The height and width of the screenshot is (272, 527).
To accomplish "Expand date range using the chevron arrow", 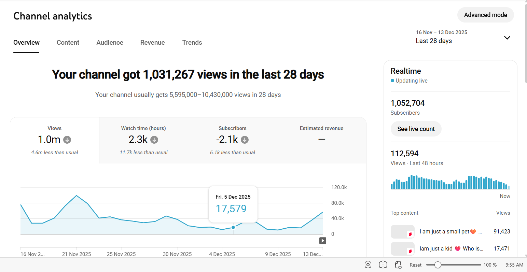I will tap(507, 38).
